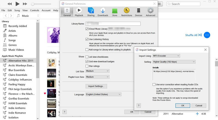This screenshot has height=120, width=218.
Task: Enable List view checkboxes option
Action: 87,57
